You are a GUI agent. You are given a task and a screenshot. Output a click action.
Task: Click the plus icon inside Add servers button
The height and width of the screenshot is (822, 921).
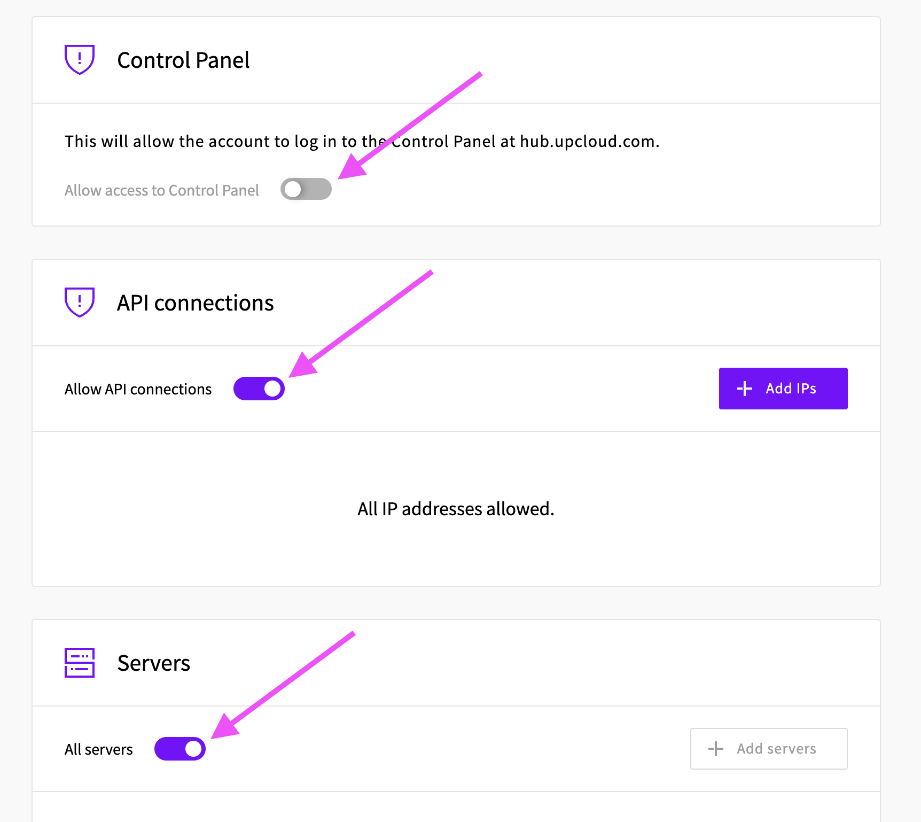pos(715,748)
